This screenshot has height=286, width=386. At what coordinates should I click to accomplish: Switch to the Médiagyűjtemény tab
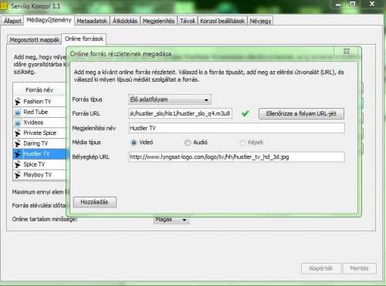(49, 20)
